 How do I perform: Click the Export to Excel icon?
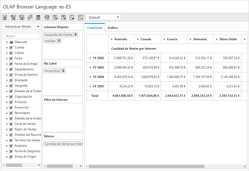pyautogui.click(x=55, y=17)
